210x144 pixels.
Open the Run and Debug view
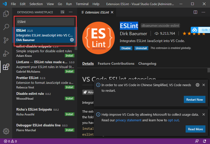6,53
